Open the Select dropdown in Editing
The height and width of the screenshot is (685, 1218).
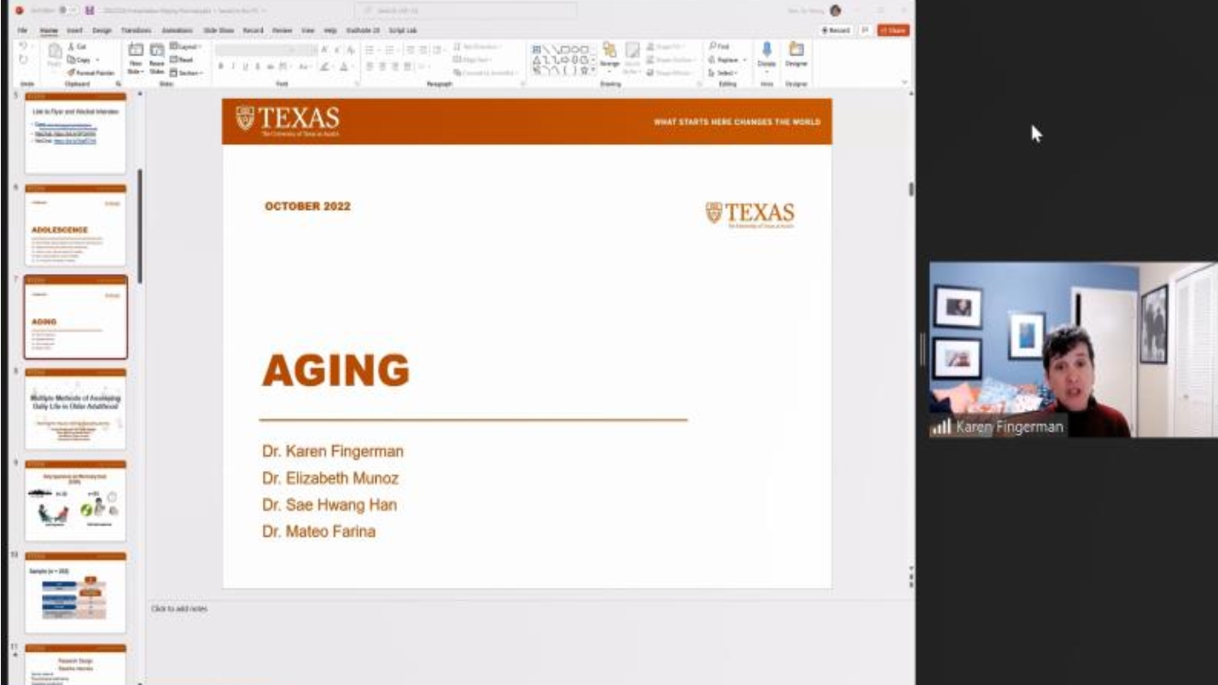[726, 73]
